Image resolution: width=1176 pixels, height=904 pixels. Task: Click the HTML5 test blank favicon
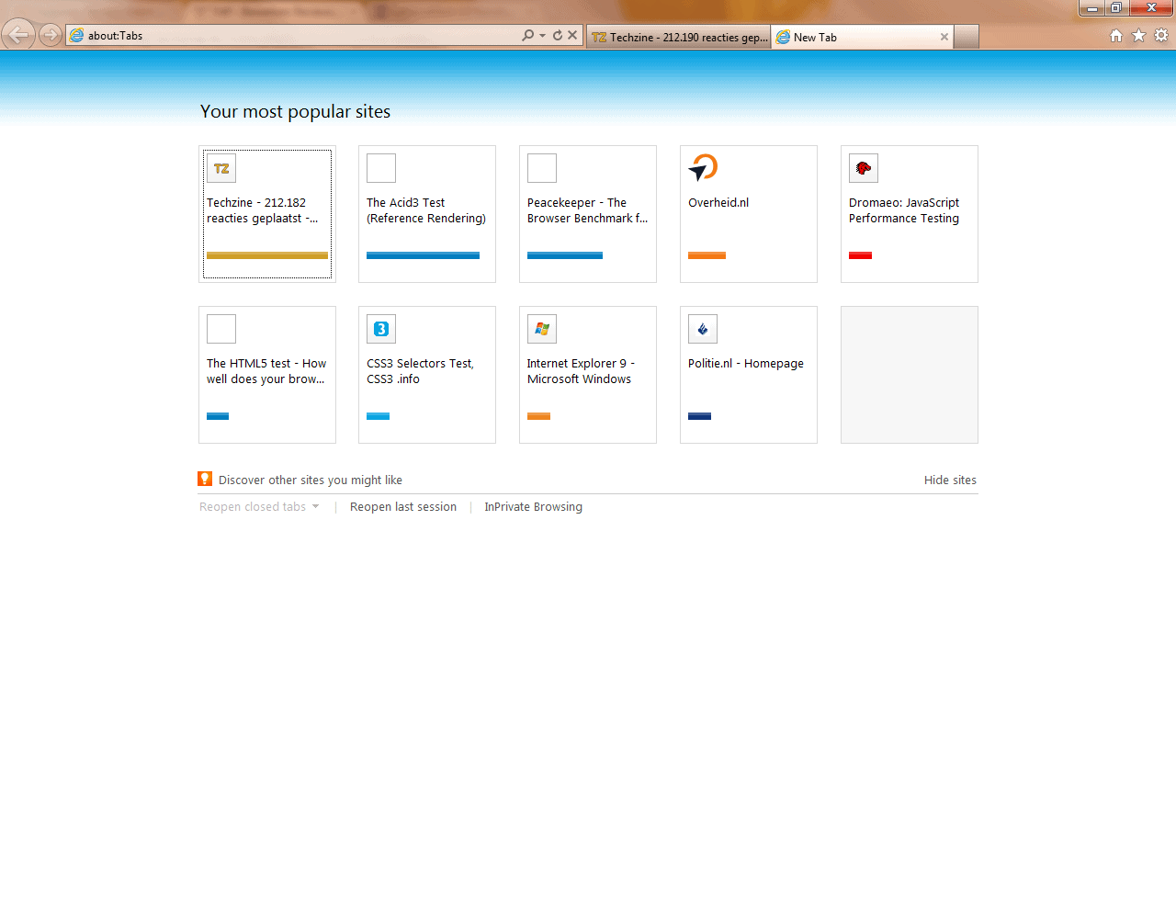tap(221, 329)
